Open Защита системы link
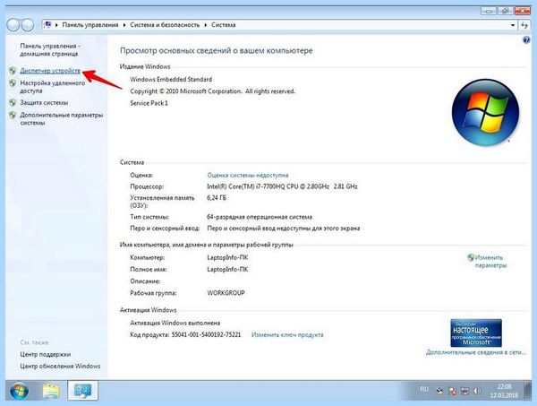This screenshot has height=406, width=537. coord(44,103)
